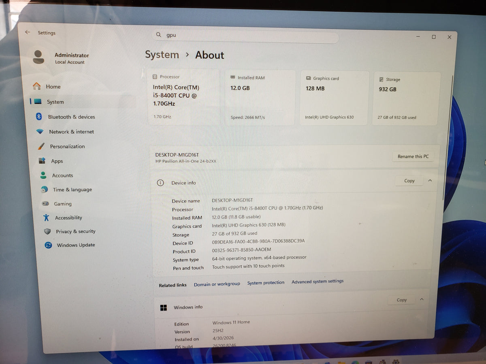486x364 pixels.
Task: Click 'Speed: 2666 MT/s' text
Action: [247, 117]
